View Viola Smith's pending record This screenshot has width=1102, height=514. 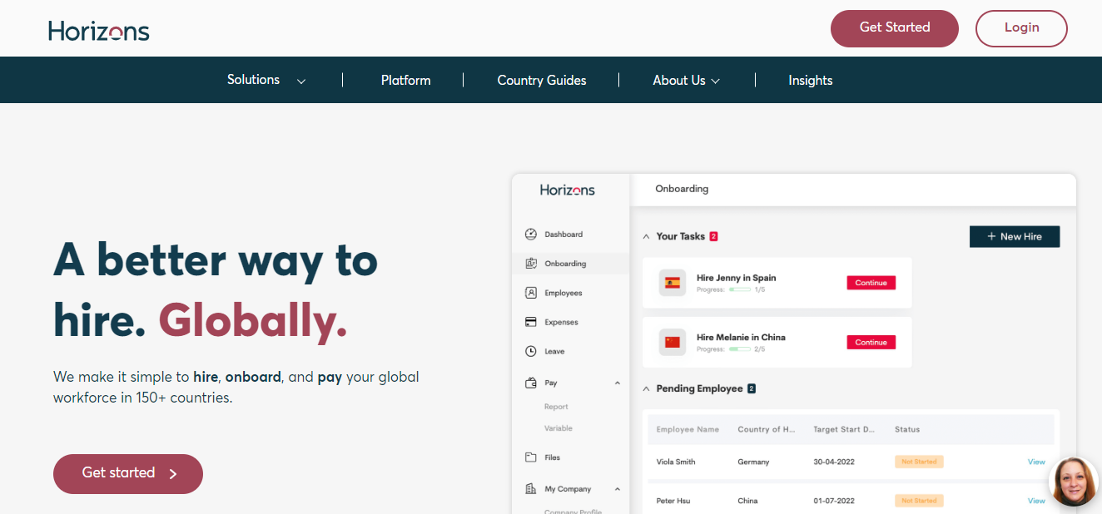click(x=1036, y=462)
